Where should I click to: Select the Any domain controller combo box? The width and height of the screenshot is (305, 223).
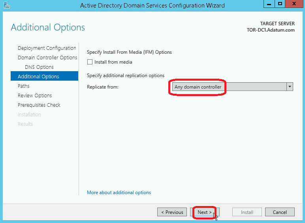pyautogui.click(x=232, y=87)
